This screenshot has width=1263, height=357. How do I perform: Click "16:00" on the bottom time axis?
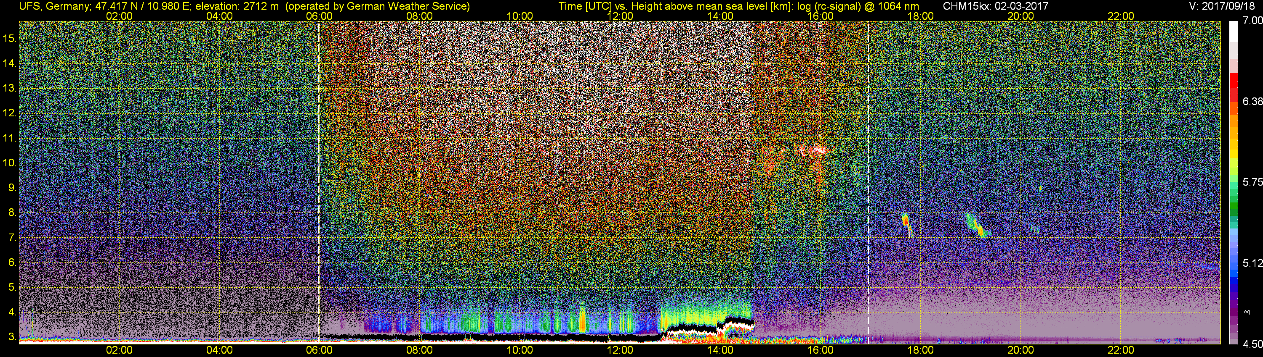click(820, 350)
